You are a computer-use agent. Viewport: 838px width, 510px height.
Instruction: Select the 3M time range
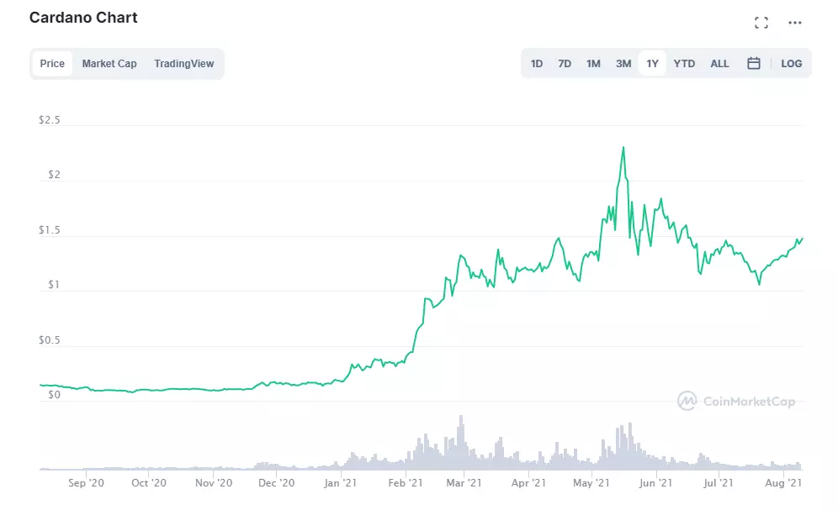coord(623,62)
